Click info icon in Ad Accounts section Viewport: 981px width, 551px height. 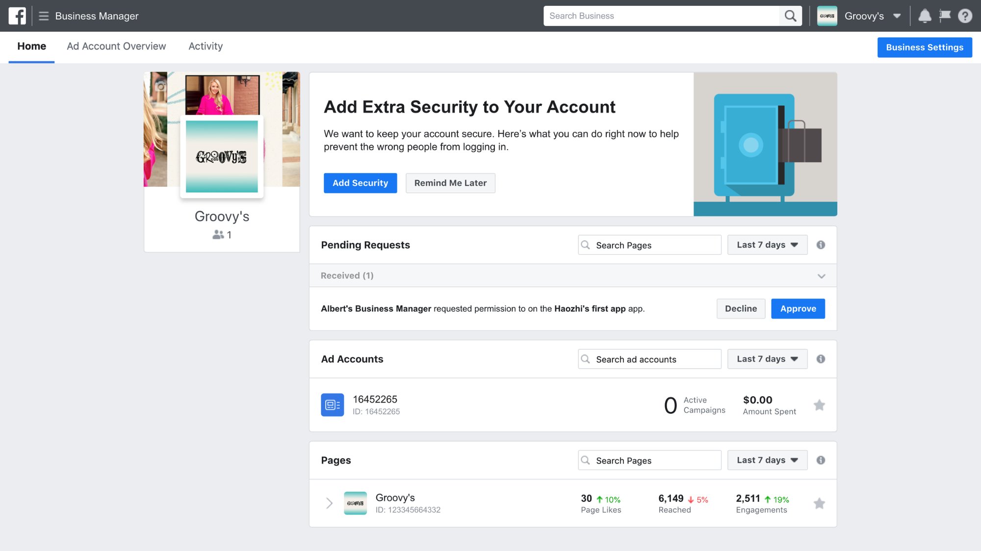[x=821, y=359]
